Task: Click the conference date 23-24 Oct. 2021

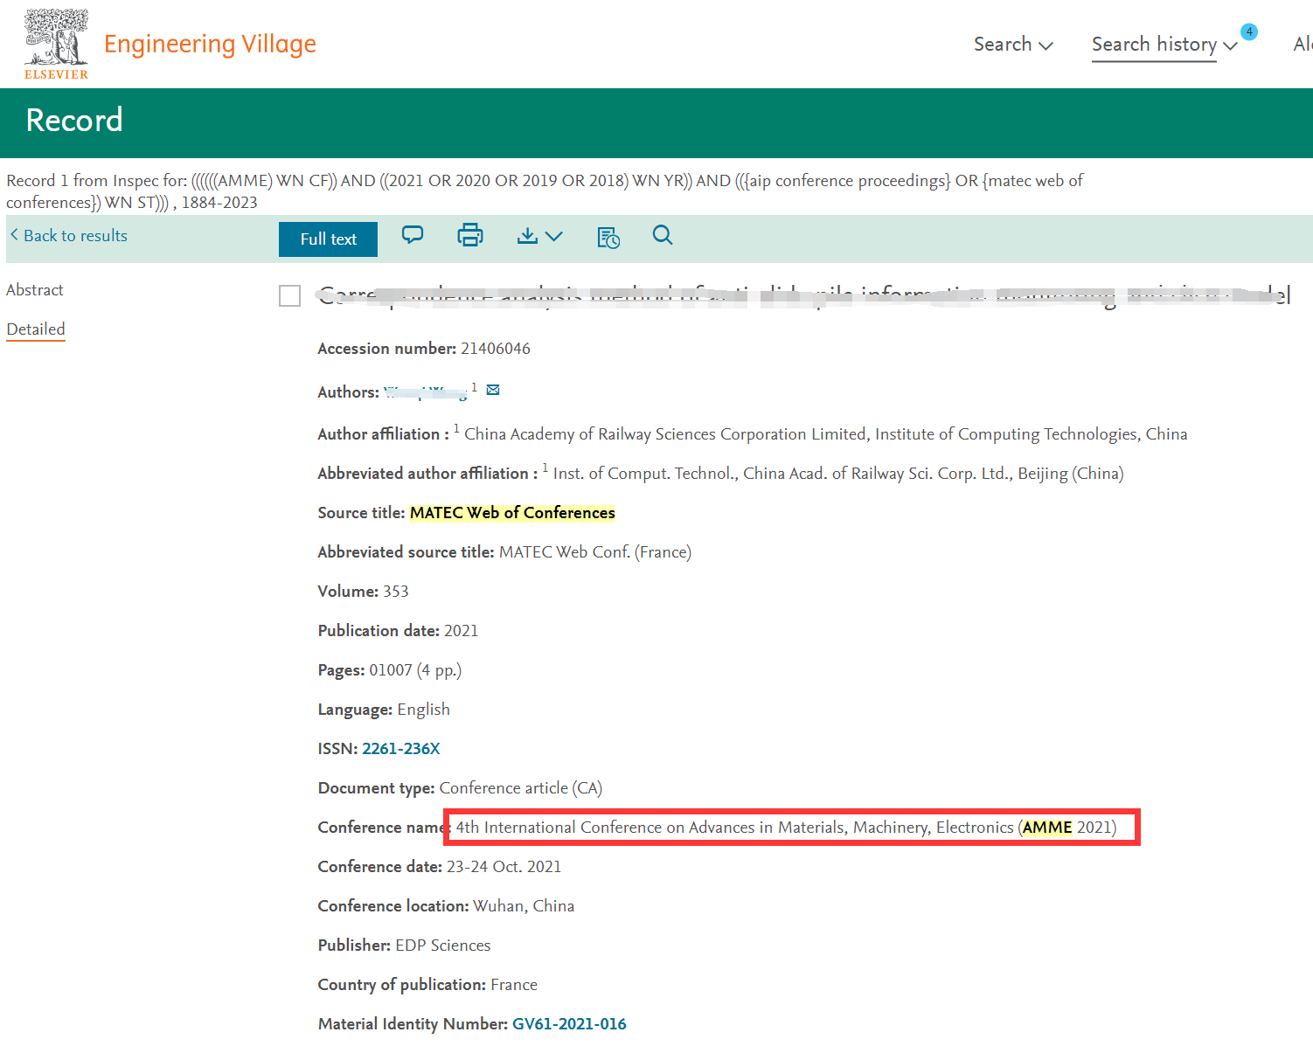Action: 504,867
